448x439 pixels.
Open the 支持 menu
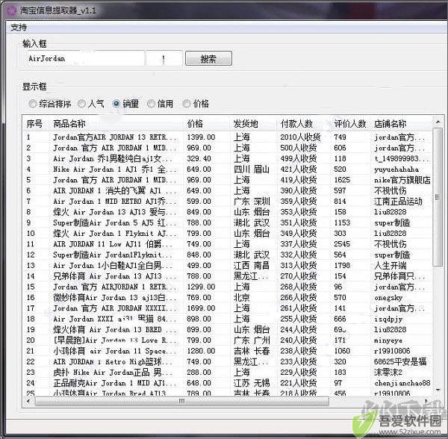tap(19, 28)
